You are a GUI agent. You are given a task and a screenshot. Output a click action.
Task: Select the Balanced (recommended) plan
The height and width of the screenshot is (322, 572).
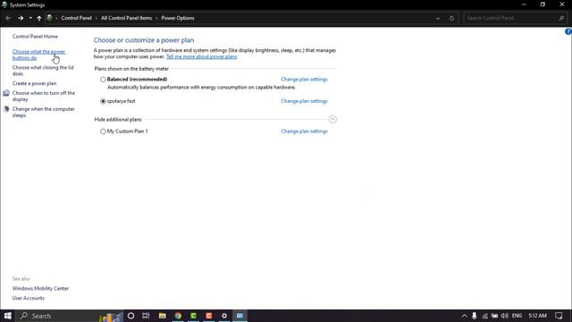pos(103,80)
